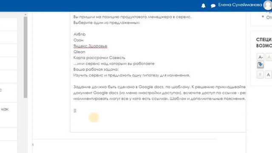Click the комментировать могут все line
The image size is (272, 153).
click(159, 99)
